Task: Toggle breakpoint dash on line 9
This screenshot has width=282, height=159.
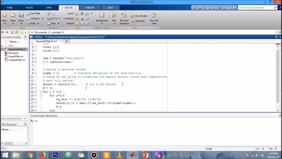Action: click(x=36, y=73)
